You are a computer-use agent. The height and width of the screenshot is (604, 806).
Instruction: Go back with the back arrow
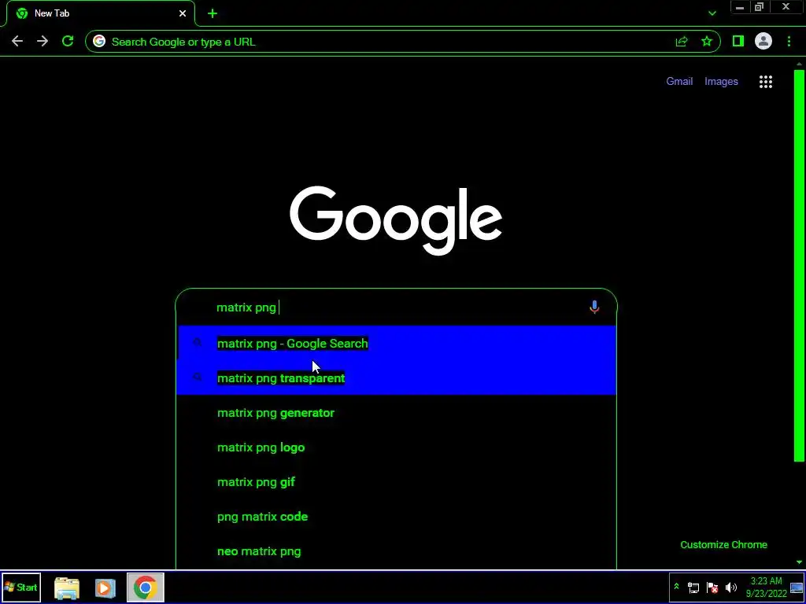(x=17, y=42)
